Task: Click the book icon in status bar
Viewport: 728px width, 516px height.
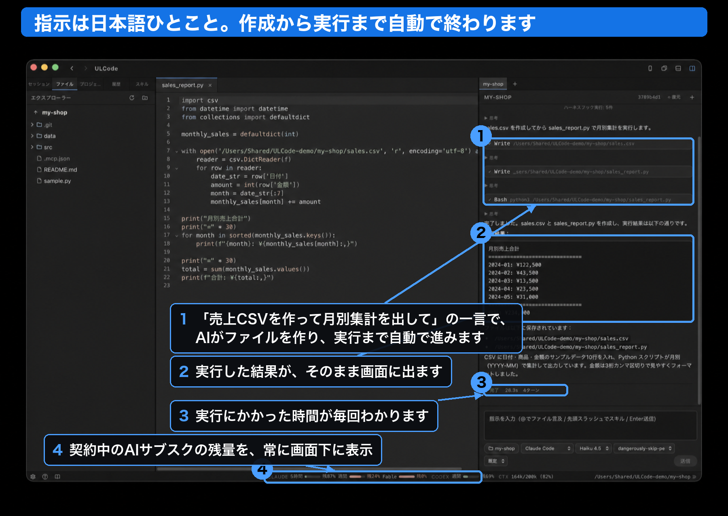Action: (57, 477)
